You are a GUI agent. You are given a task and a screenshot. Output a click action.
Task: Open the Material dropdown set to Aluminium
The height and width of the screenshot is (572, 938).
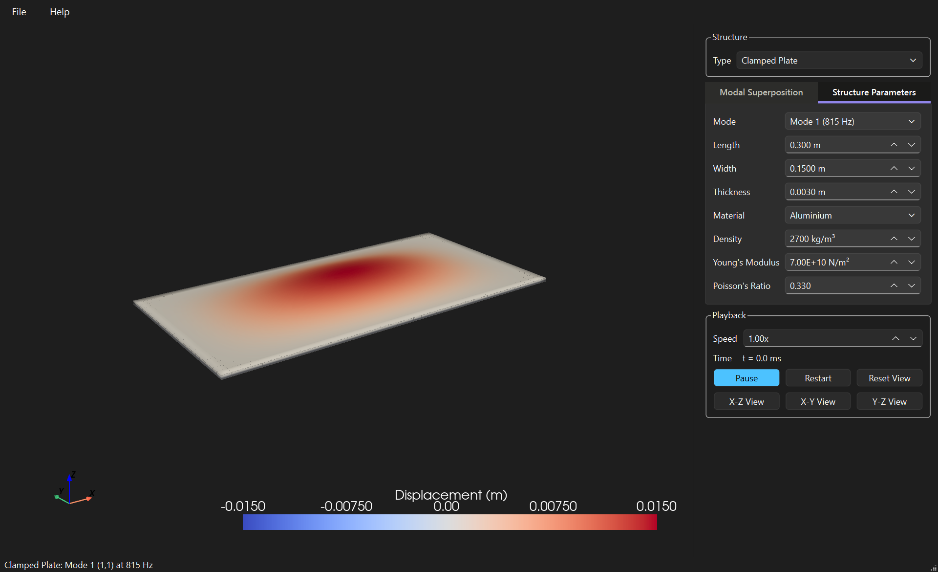point(853,216)
